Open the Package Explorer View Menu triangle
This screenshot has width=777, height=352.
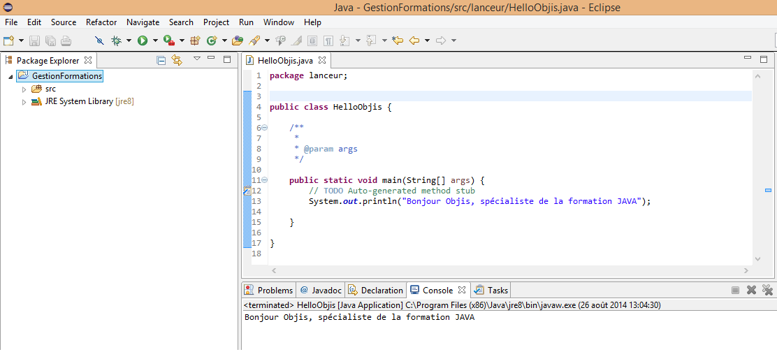[197, 59]
